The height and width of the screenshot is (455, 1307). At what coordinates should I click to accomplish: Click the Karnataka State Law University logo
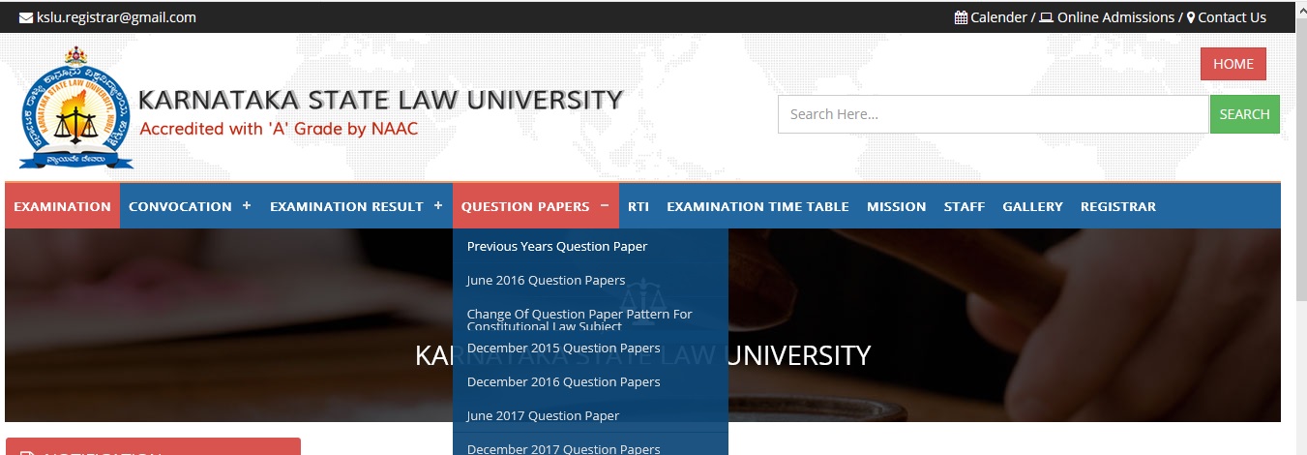tap(75, 109)
